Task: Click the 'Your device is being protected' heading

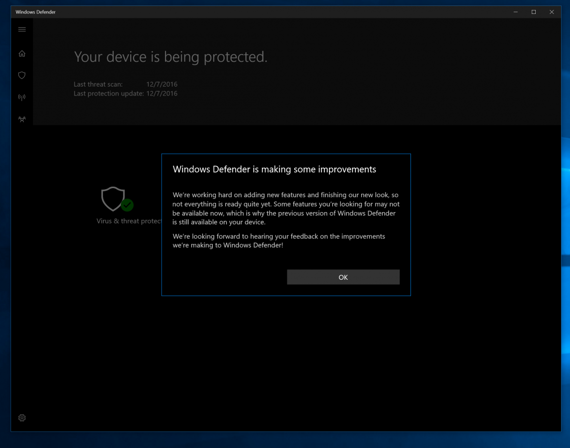Action: 170,57
